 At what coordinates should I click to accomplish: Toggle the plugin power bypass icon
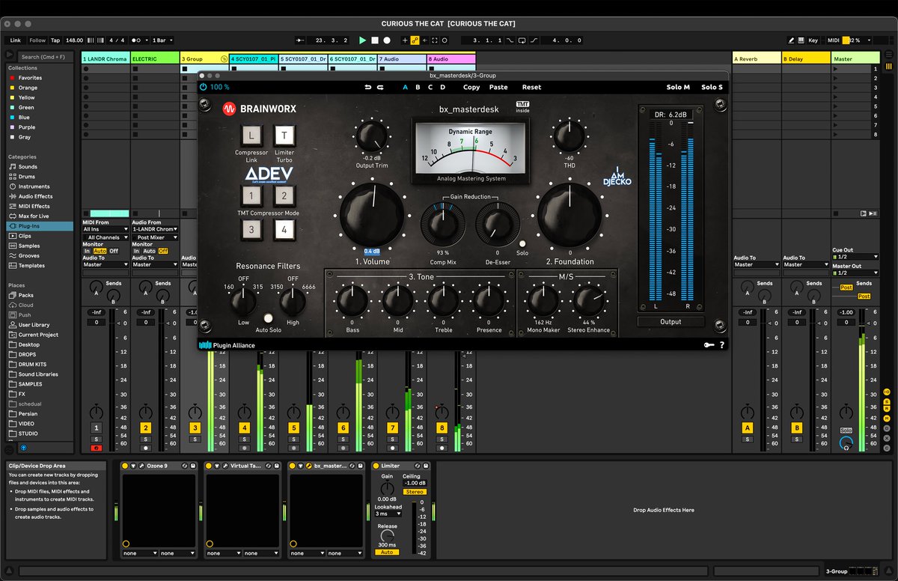coord(204,87)
